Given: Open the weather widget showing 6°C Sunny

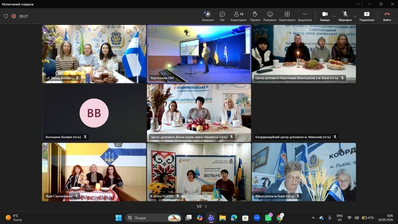Looking at the screenshot, I should 14,218.
